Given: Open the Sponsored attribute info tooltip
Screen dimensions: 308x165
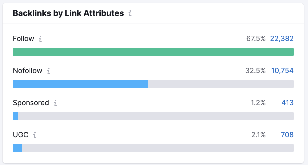Looking at the screenshot, I should click(x=56, y=103).
